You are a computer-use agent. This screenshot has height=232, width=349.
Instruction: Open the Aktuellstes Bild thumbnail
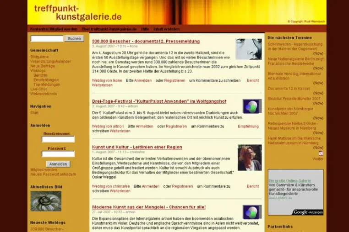[x=46, y=201]
